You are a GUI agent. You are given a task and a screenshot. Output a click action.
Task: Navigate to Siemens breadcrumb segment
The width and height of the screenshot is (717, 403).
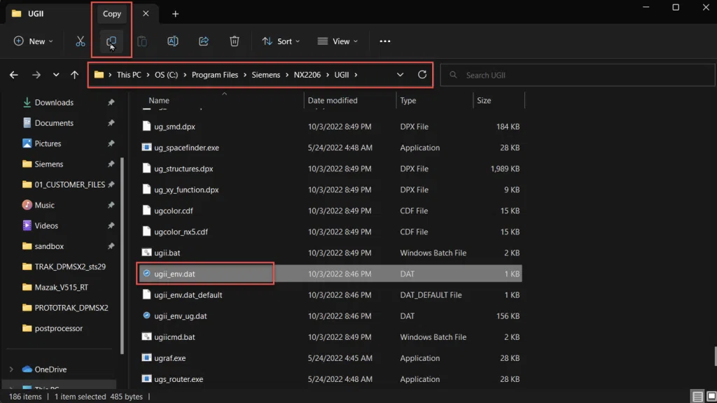click(265, 75)
